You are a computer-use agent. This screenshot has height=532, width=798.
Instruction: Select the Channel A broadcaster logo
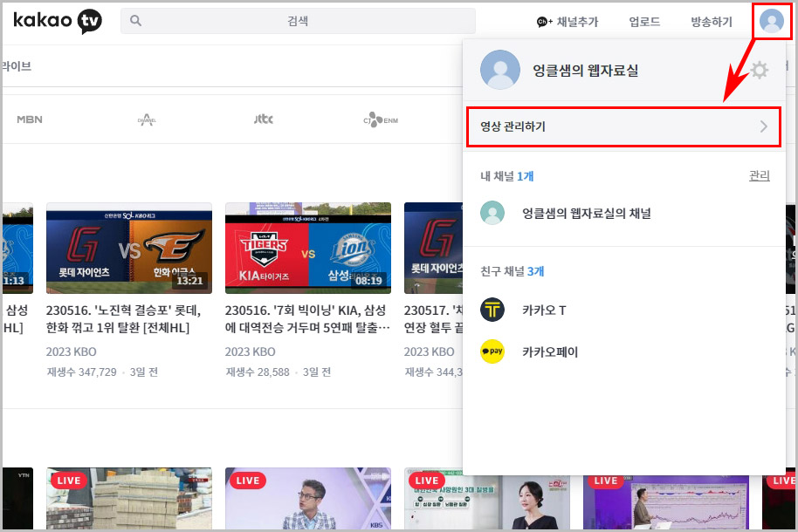(147, 119)
